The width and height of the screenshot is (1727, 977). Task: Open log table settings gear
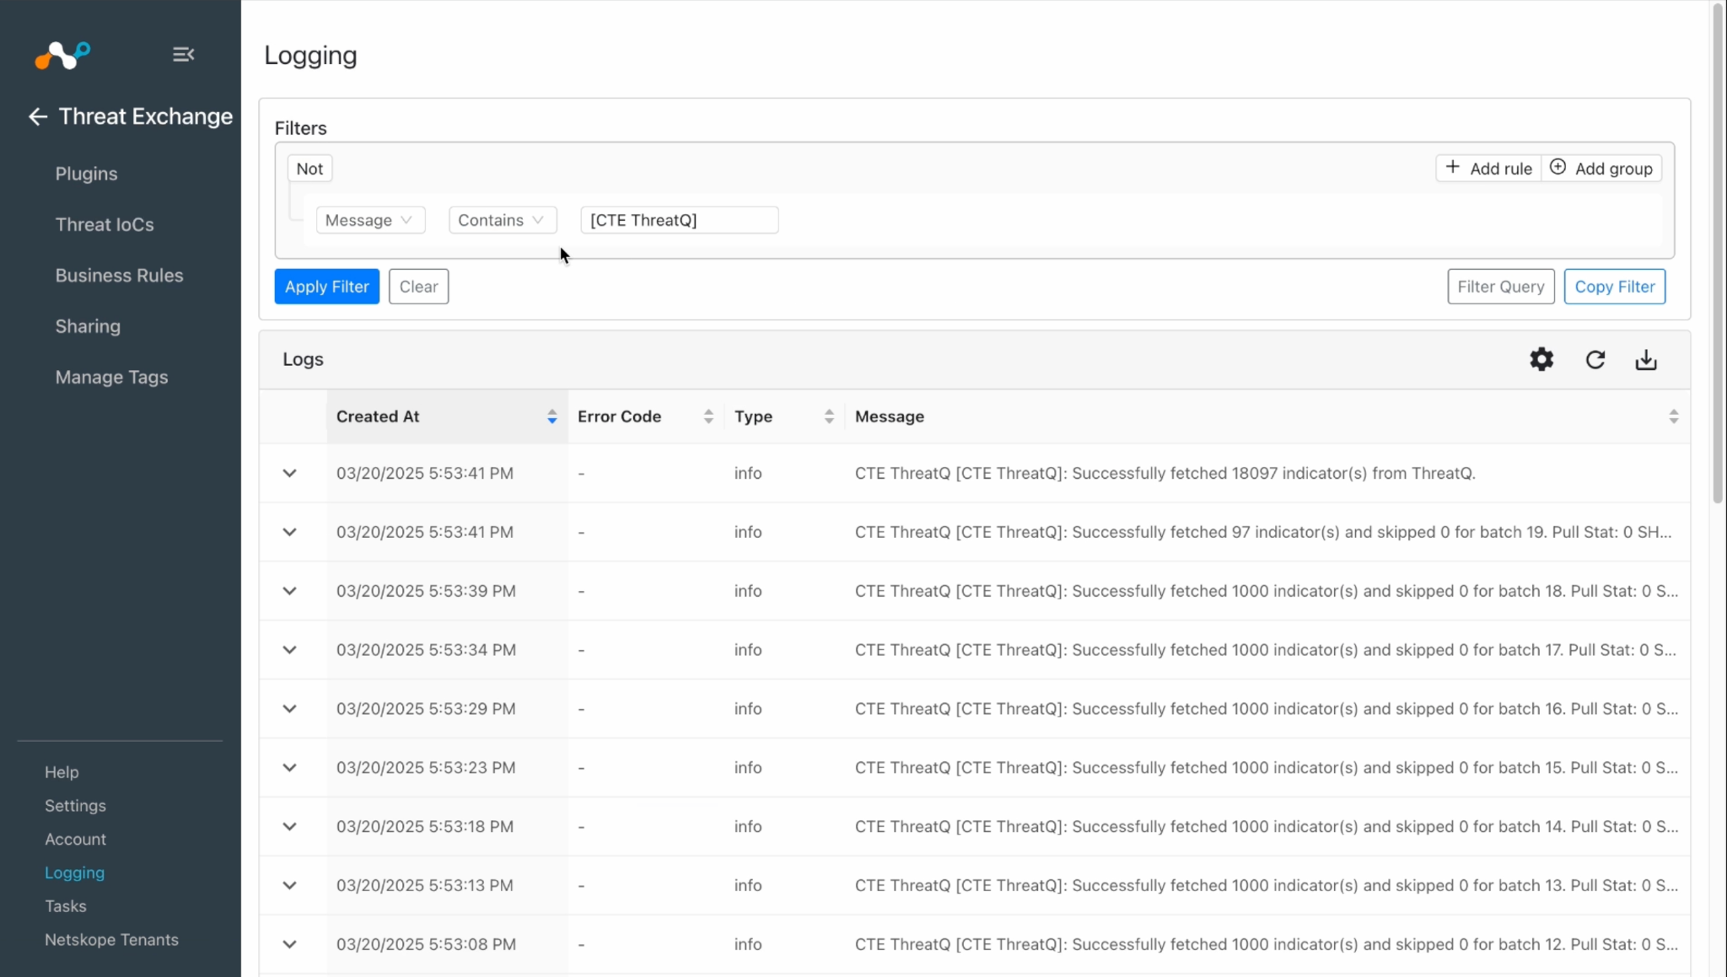[x=1541, y=360]
